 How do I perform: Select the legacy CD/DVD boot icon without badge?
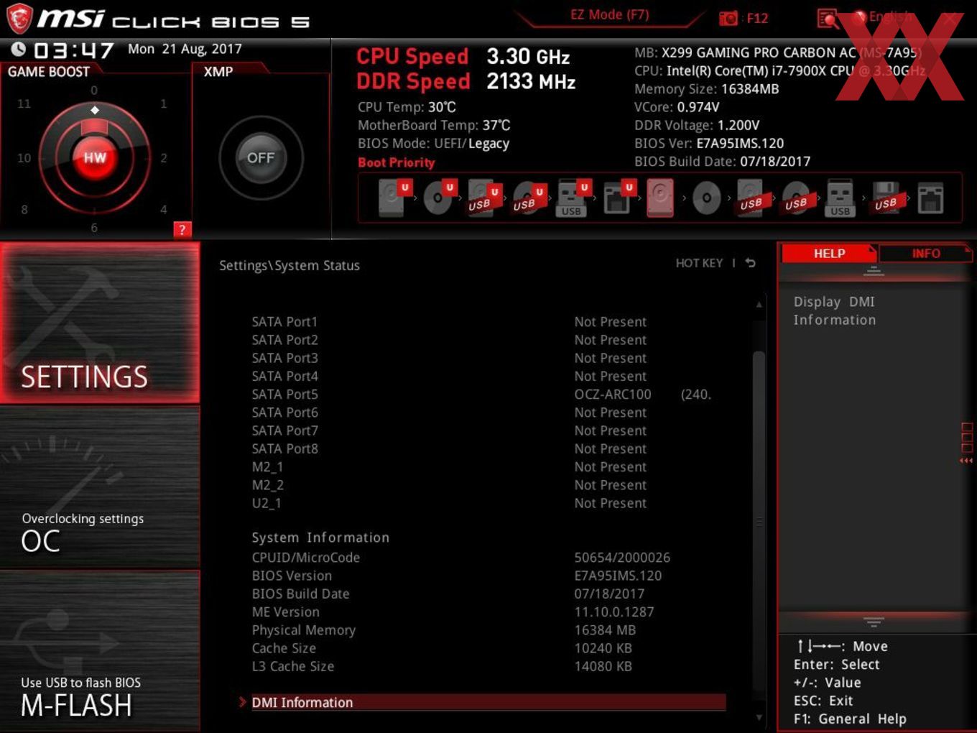(706, 198)
